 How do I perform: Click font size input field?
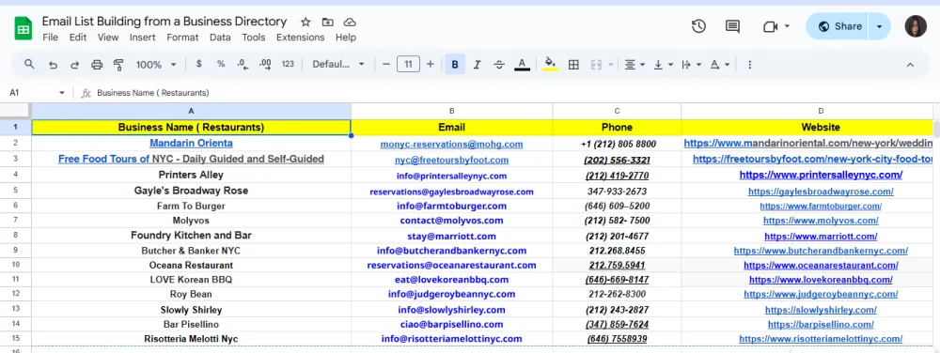tap(408, 64)
